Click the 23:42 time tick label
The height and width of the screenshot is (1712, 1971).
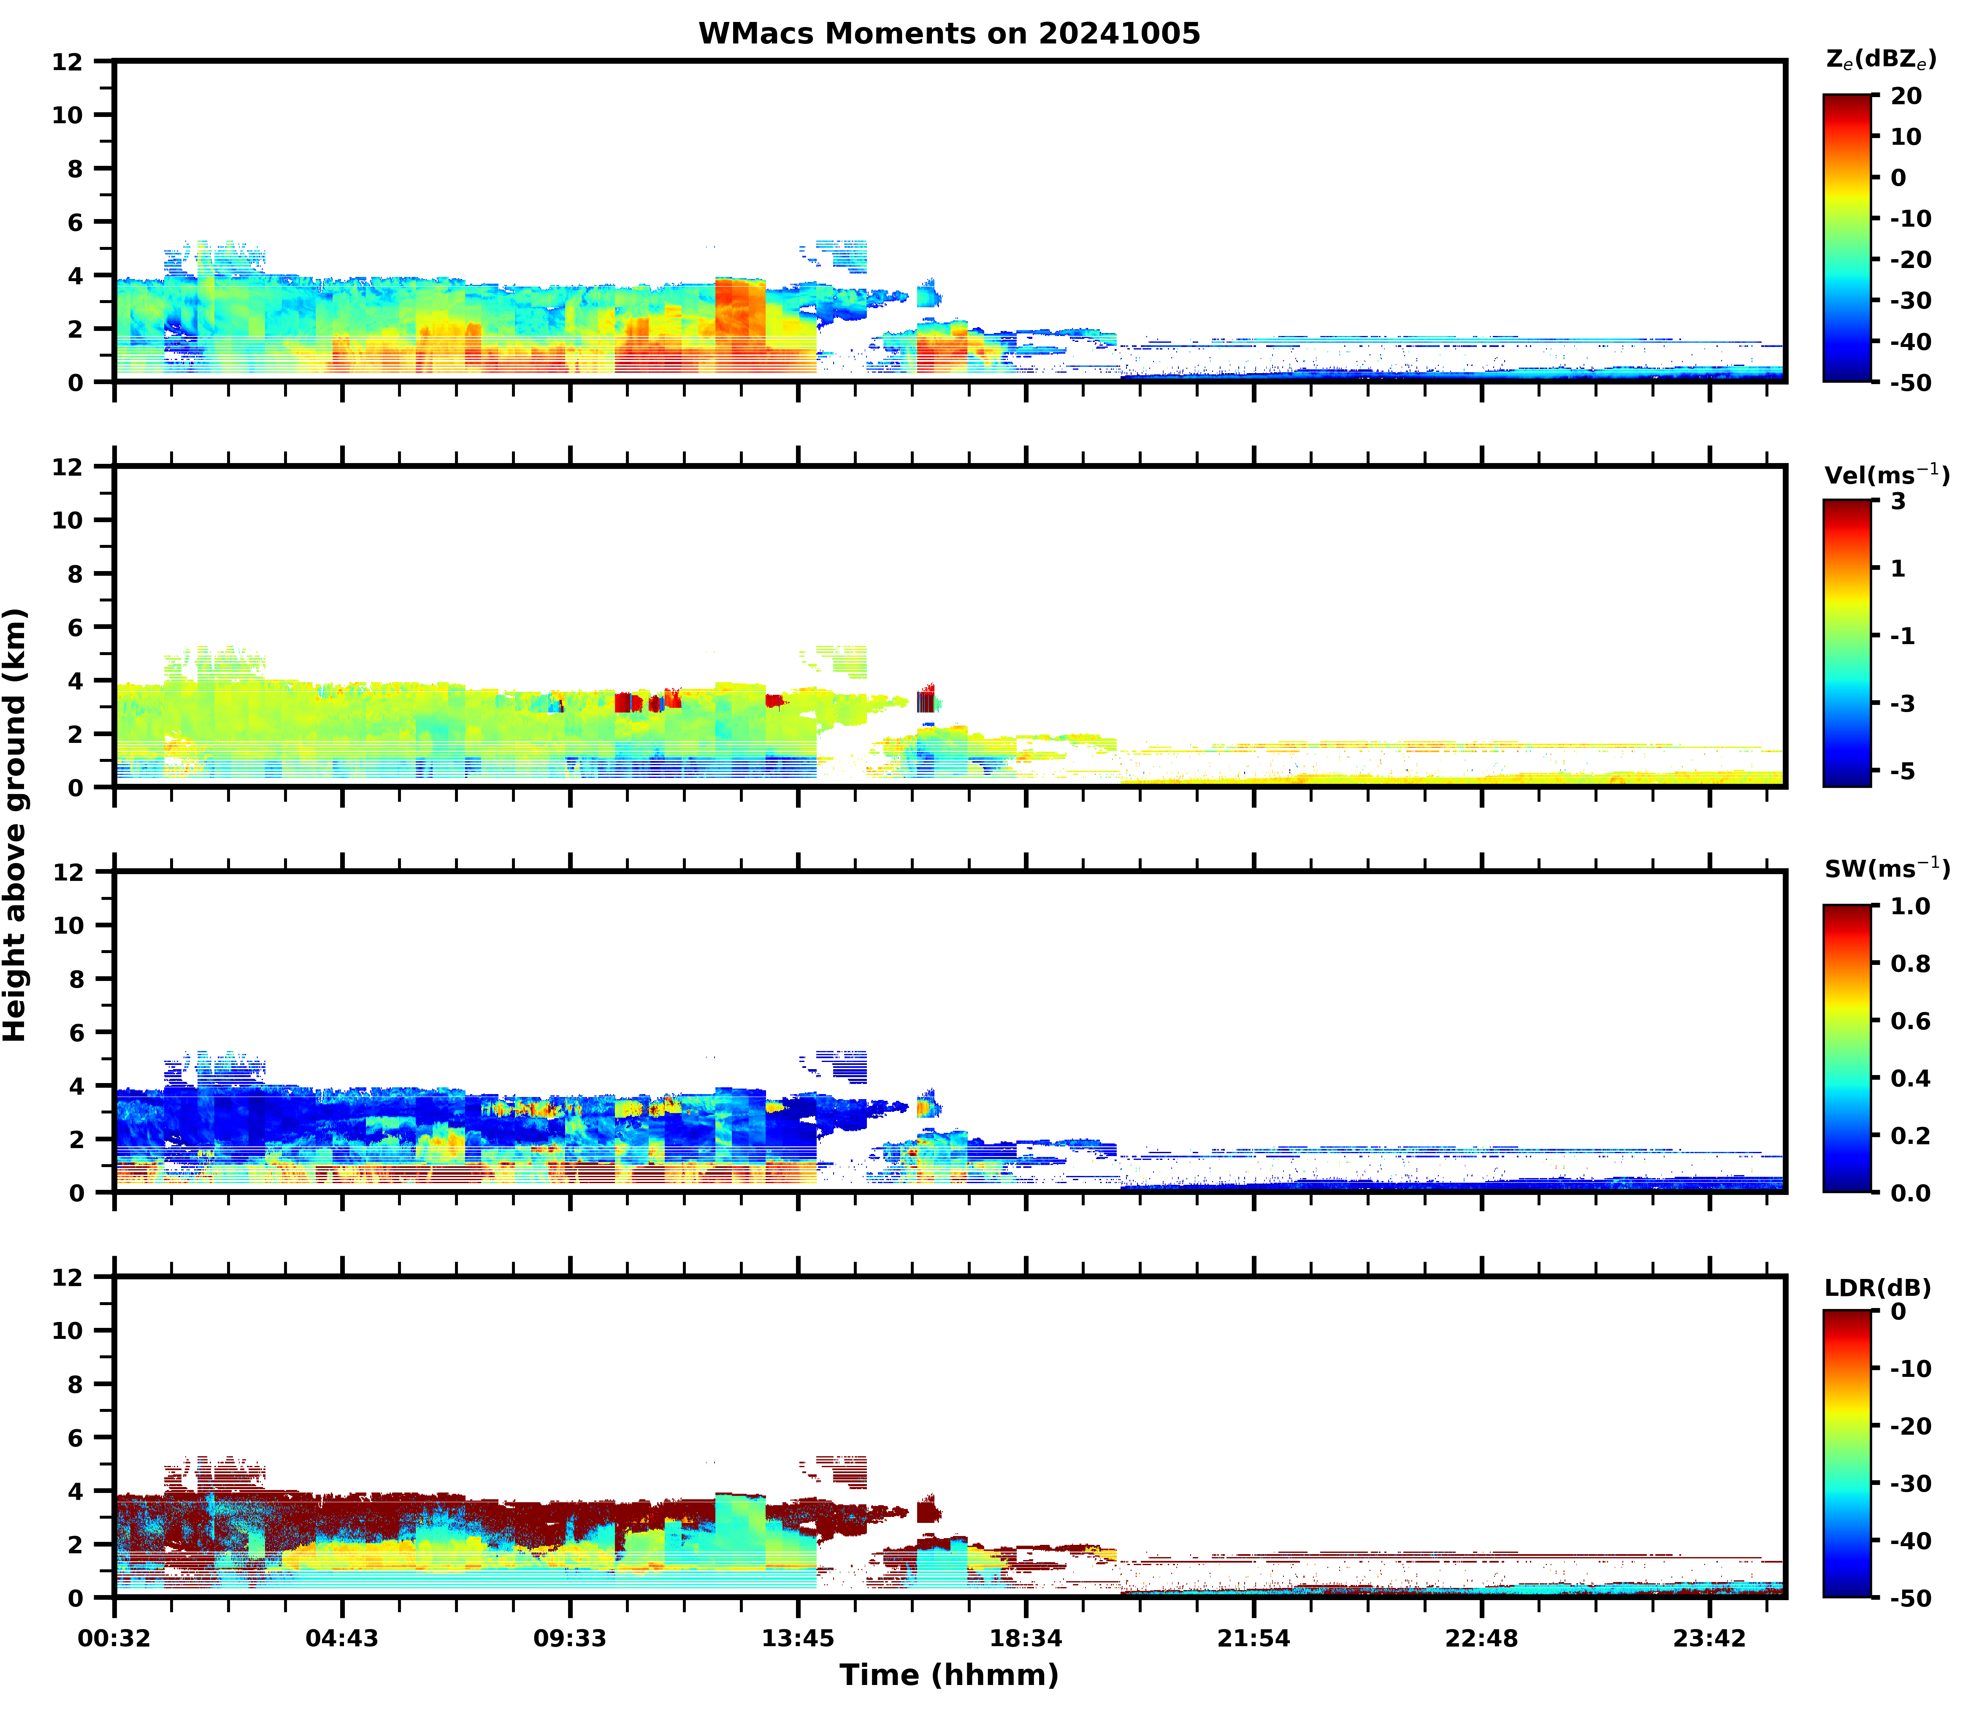1709,1639
